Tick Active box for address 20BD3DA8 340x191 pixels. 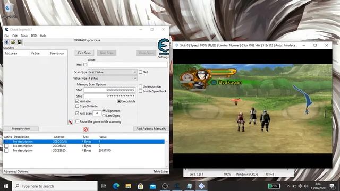click(6, 142)
